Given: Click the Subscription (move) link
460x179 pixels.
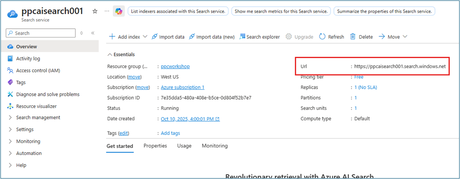Looking at the screenshot, I should tap(143, 87).
